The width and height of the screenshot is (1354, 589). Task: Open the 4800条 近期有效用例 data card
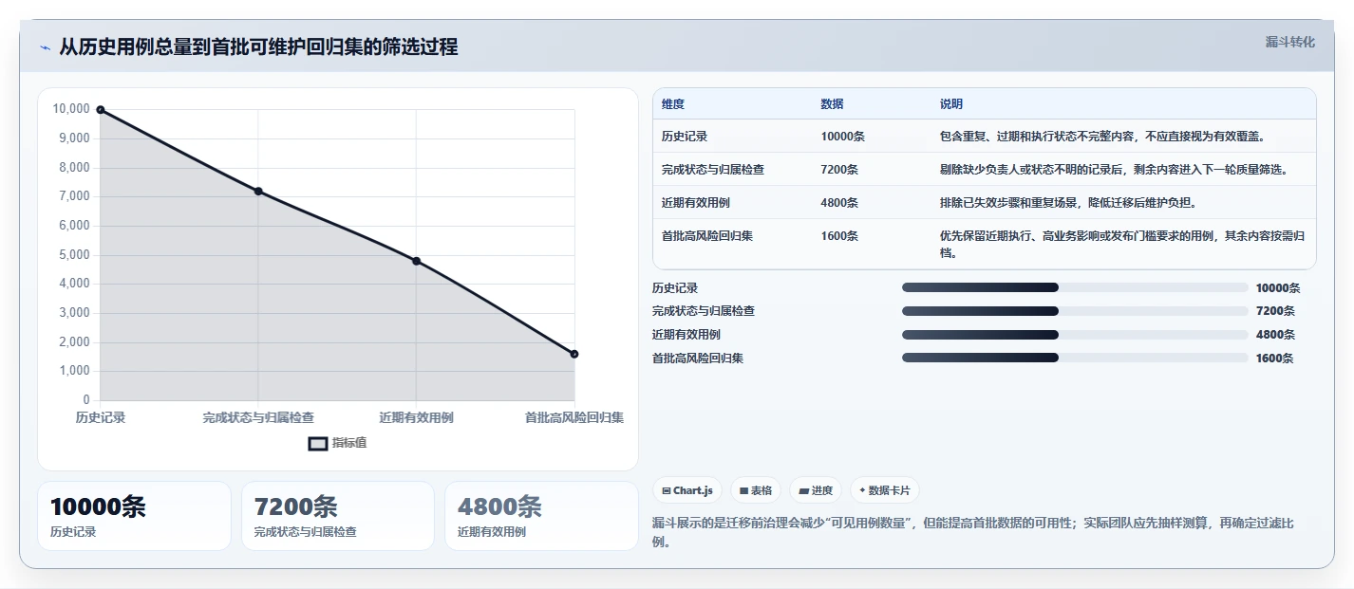pyautogui.click(x=541, y=516)
